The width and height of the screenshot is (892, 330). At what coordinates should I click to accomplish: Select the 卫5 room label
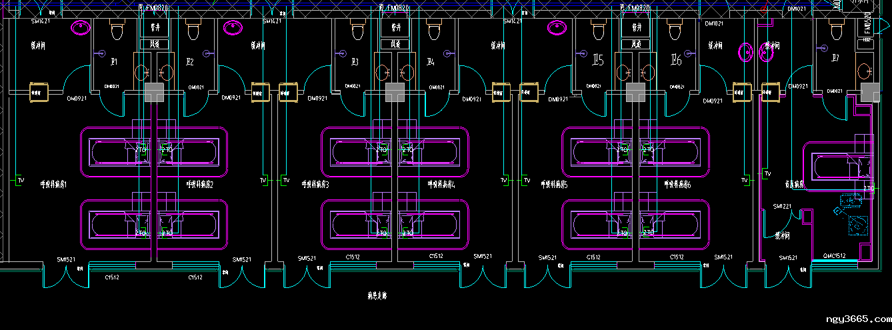click(x=597, y=61)
